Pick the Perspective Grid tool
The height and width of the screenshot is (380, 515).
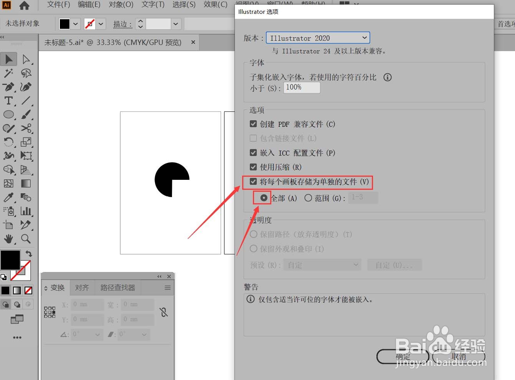point(26,170)
